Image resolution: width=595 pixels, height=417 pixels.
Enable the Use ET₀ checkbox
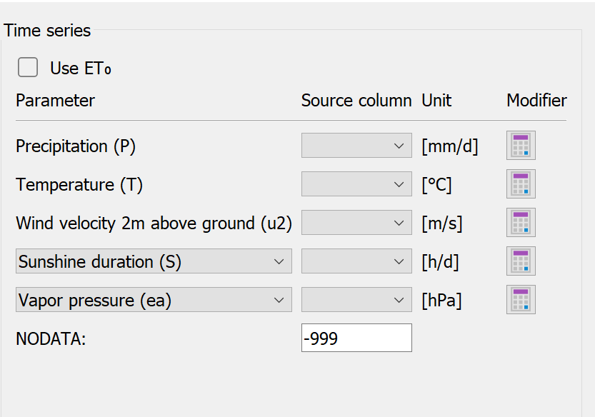point(28,67)
